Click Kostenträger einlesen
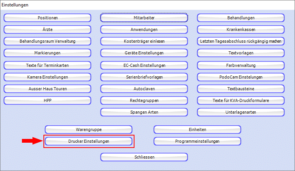This screenshot has height=171, width=295. (144, 41)
